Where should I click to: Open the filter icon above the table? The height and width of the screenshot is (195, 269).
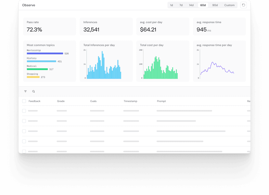tap(26, 91)
